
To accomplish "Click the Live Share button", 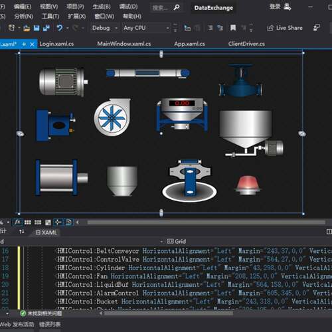I will [x=285, y=28].
